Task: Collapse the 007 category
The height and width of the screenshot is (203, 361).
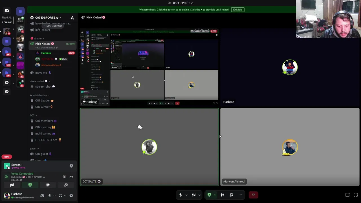Action: [x=34, y=115]
